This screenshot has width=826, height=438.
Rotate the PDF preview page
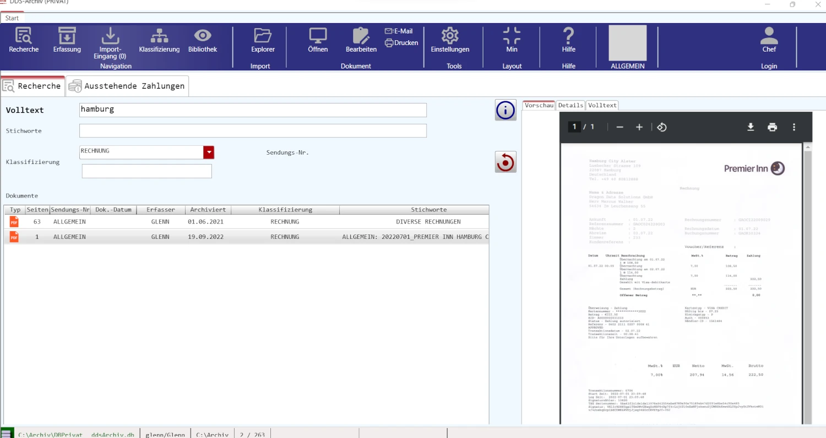(662, 127)
